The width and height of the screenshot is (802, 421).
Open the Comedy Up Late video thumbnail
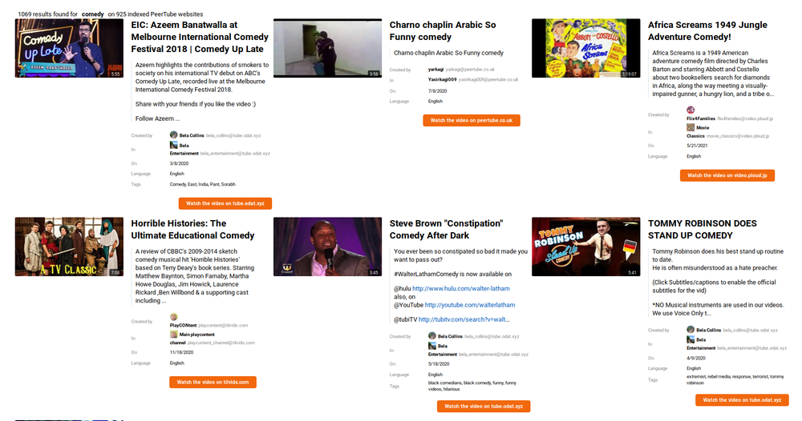pos(69,48)
